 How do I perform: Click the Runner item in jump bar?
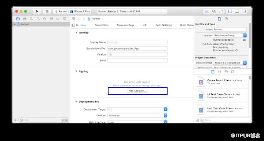pos(94,19)
